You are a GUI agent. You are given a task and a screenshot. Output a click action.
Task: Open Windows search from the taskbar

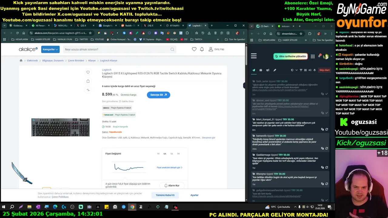[x=12, y=207]
